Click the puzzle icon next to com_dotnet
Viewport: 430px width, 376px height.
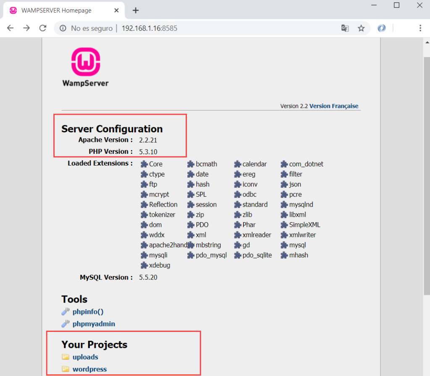click(284, 164)
